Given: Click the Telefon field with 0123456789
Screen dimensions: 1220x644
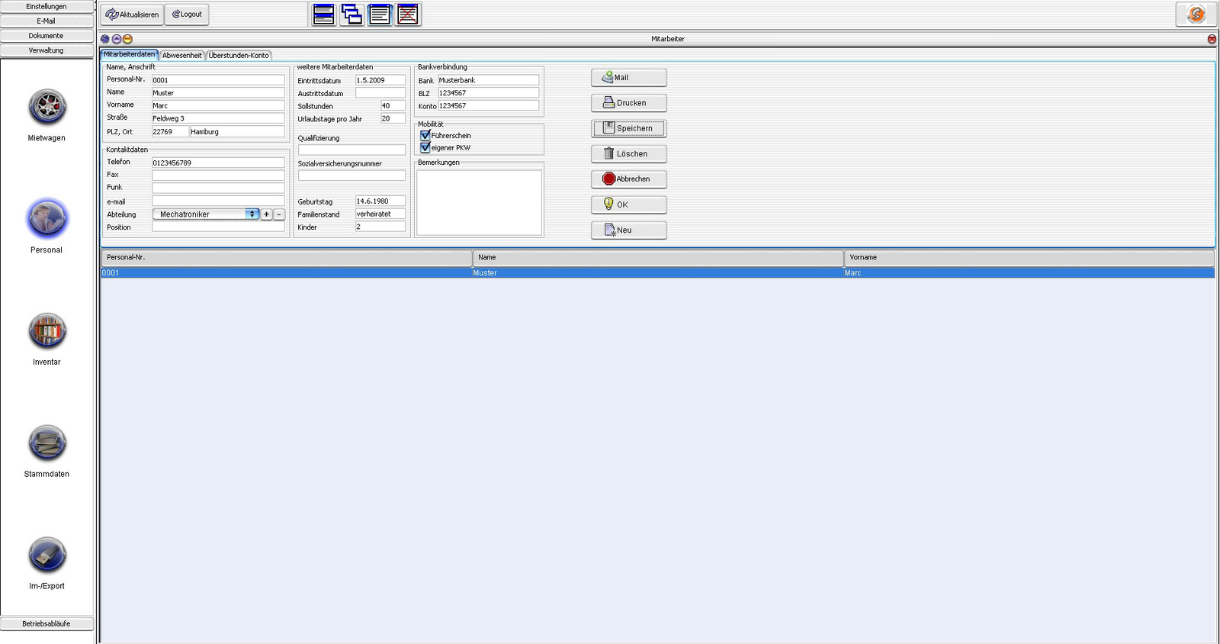Looking at the screenshot, I should pyautogui.click(x=218, y=163).
